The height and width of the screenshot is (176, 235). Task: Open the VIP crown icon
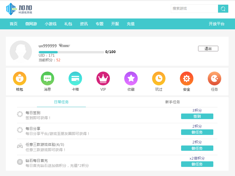click(103, 79)
